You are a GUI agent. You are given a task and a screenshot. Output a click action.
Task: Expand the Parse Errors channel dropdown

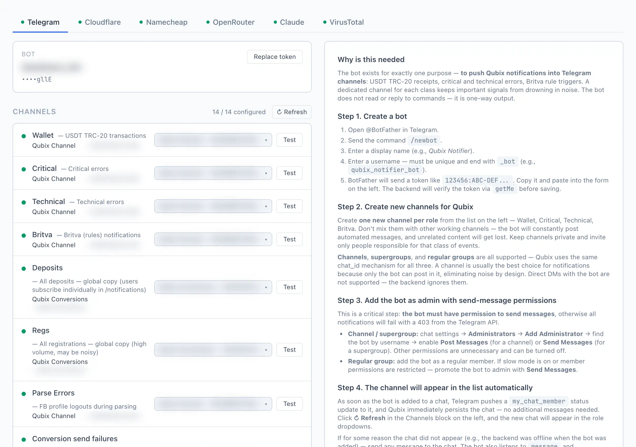[213, 404]
